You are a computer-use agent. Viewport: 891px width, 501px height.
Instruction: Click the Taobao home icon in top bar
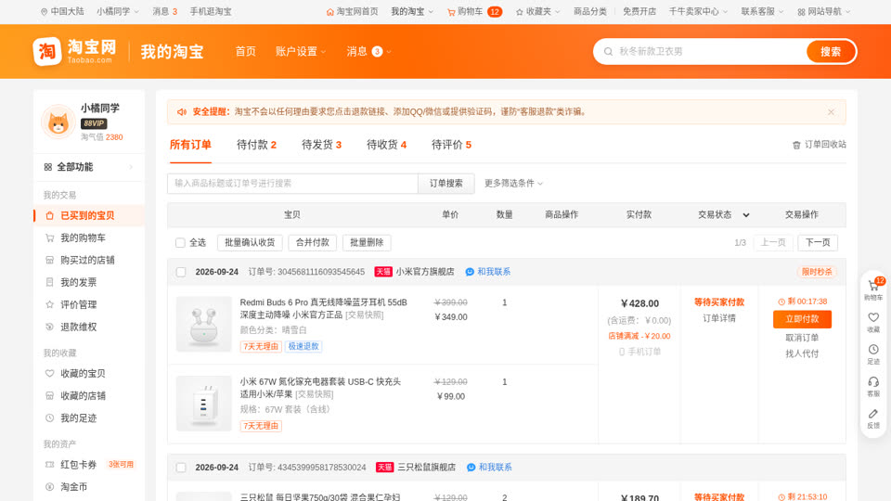click(x=329, y=11)
